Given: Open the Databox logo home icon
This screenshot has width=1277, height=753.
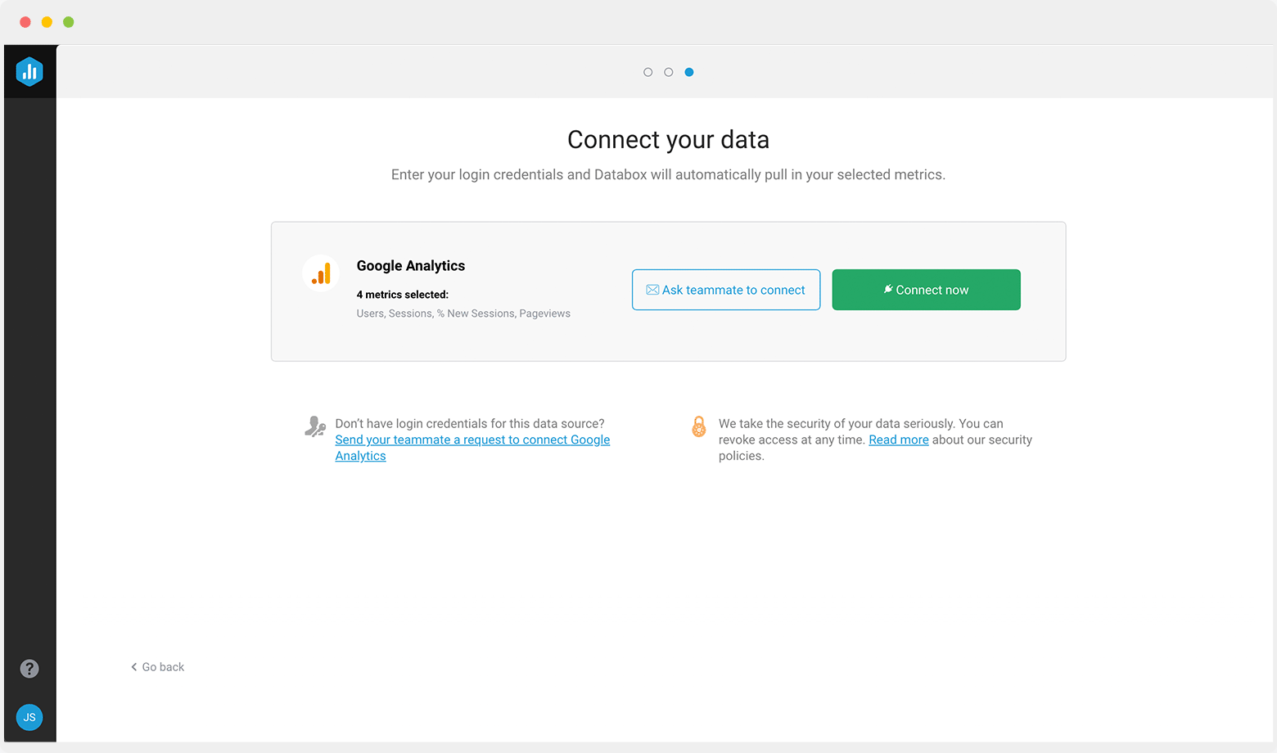Looking at the screenshot, I should tap(29, 72).
